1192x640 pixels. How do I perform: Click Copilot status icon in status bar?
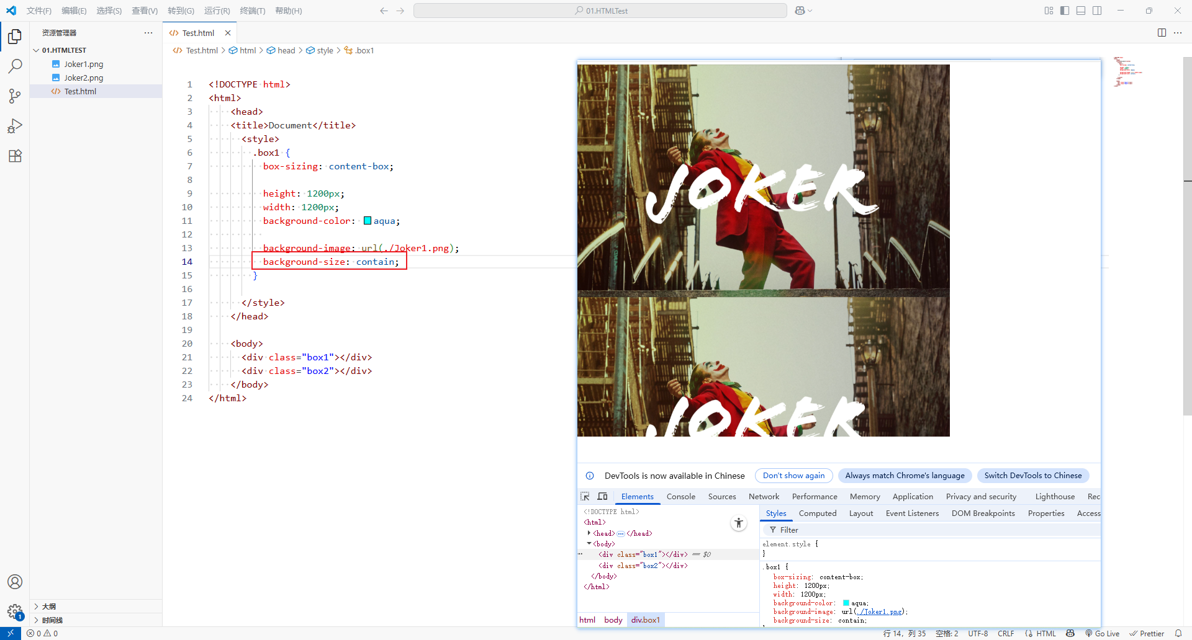click(x=1070, y=633)
